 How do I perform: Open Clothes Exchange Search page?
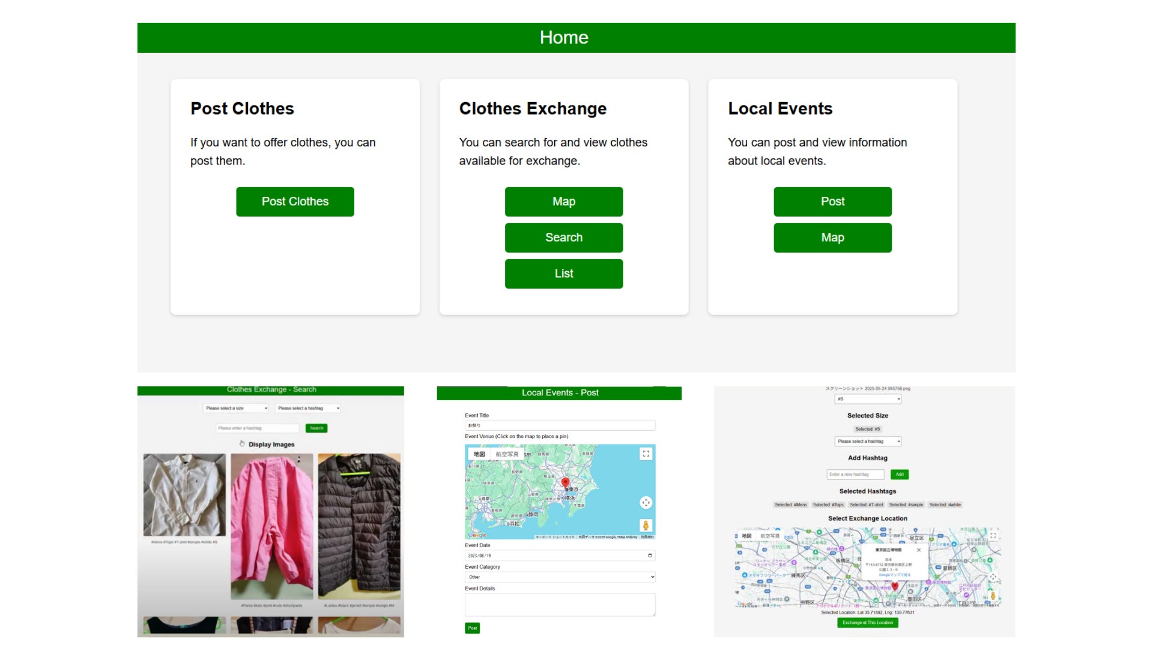(x=563, y=238)
